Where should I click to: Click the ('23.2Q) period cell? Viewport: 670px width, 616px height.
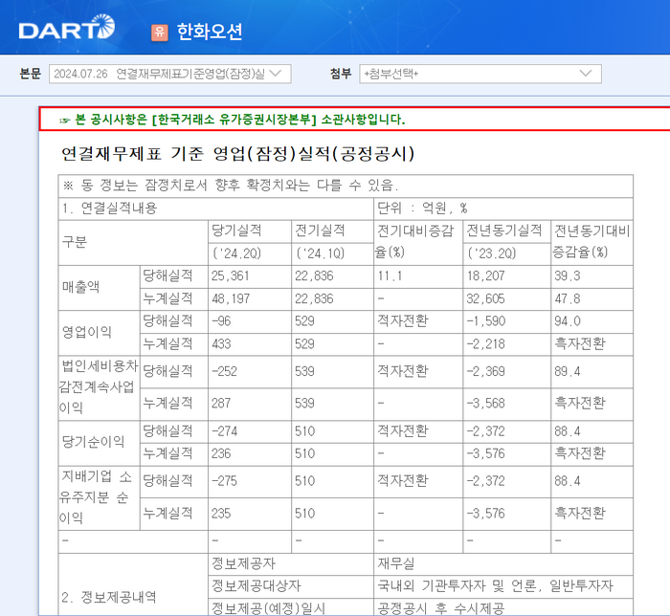506,254
